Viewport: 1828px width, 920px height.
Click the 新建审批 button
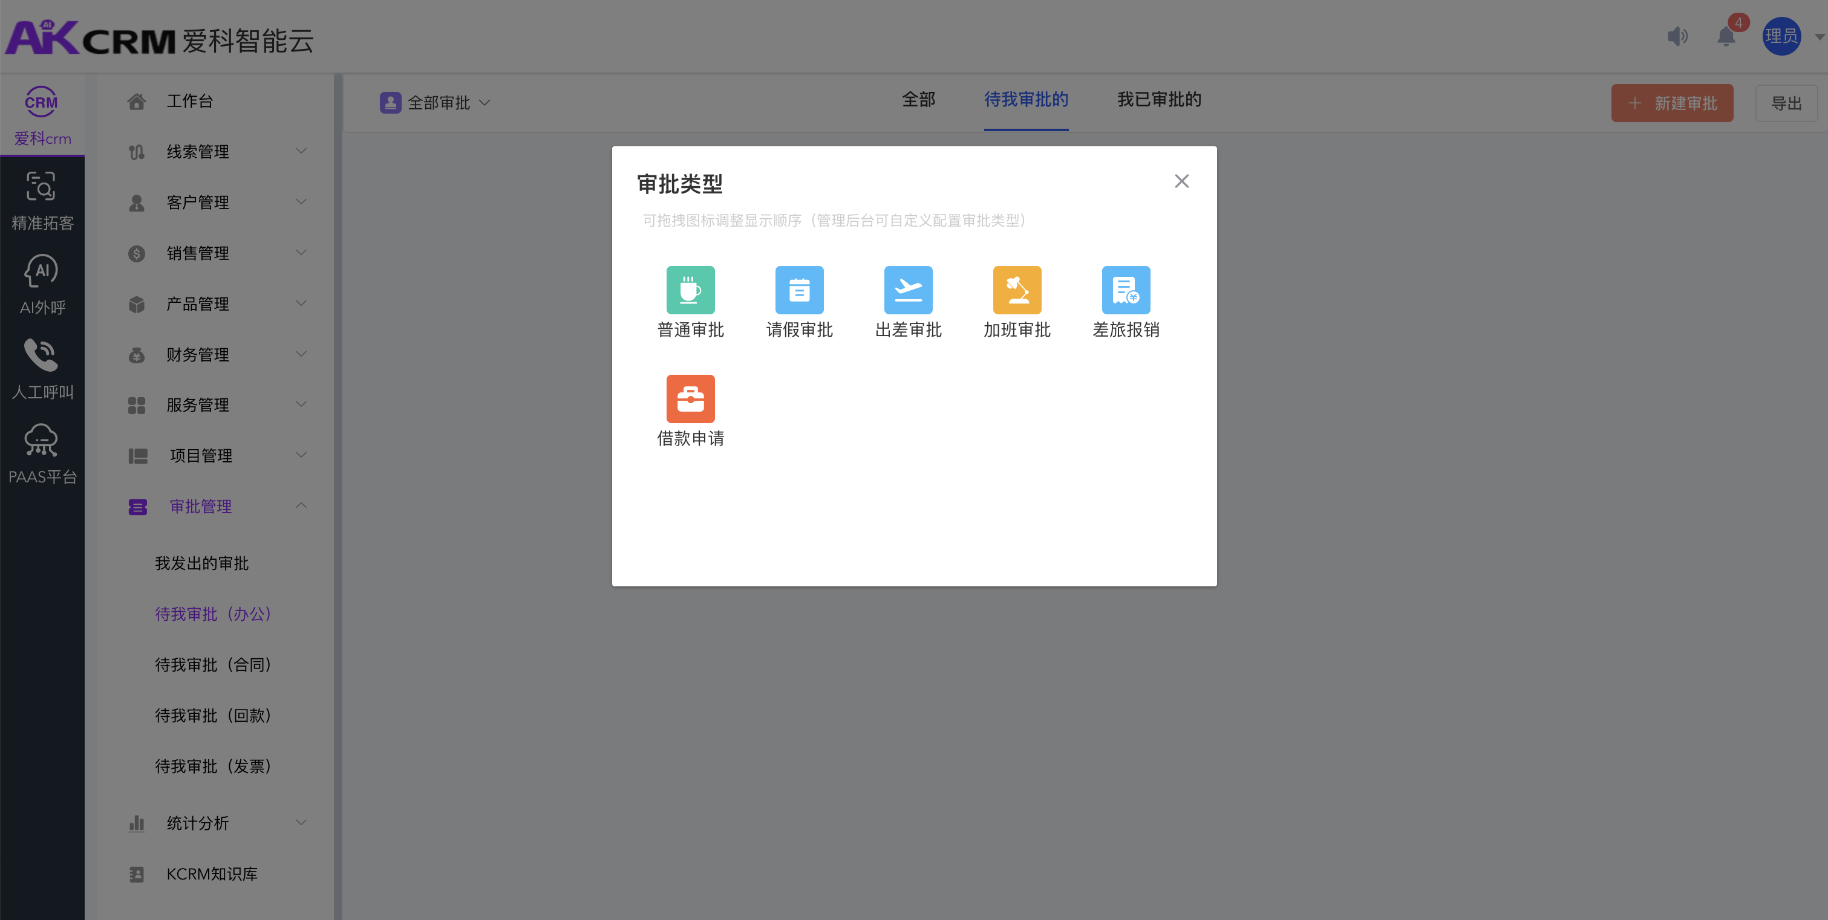pyautogui.click(x=1671, y=103)
